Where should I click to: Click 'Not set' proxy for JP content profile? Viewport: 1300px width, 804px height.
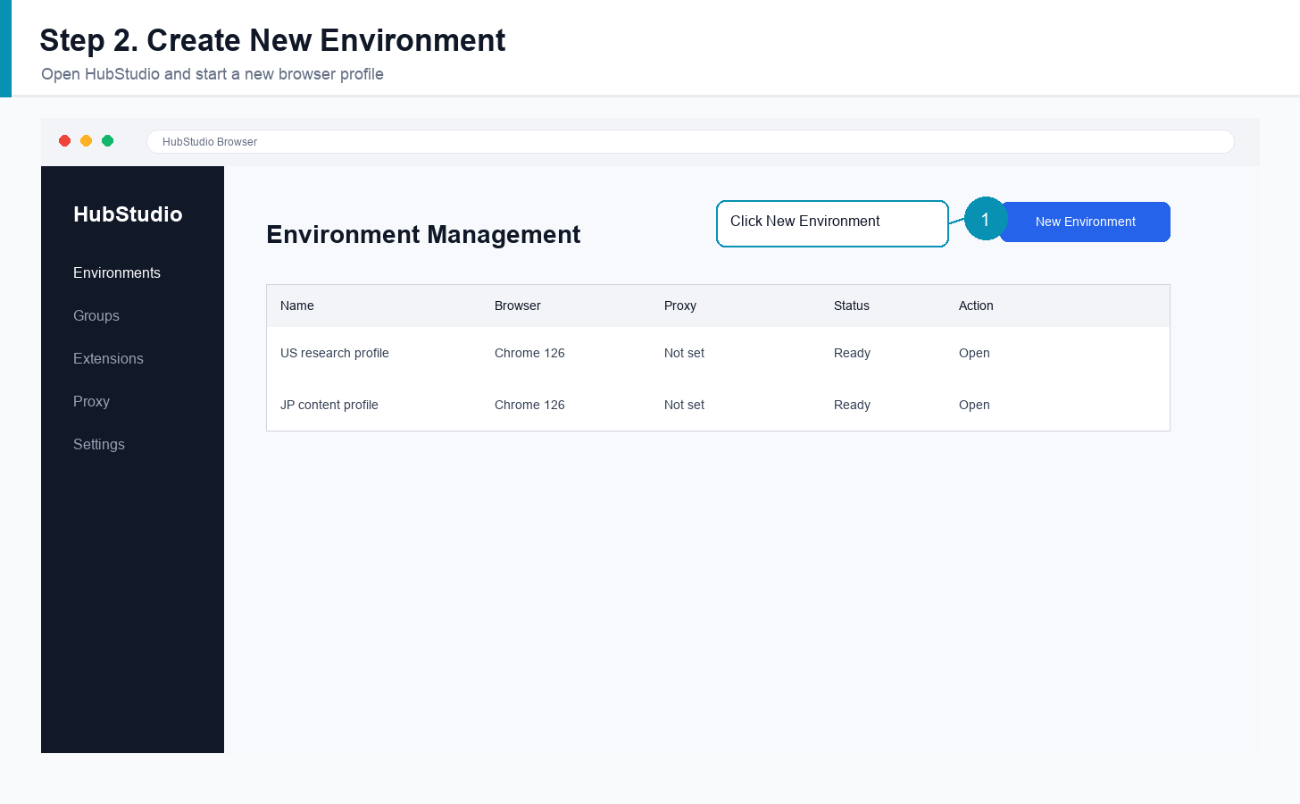[684, 405]
